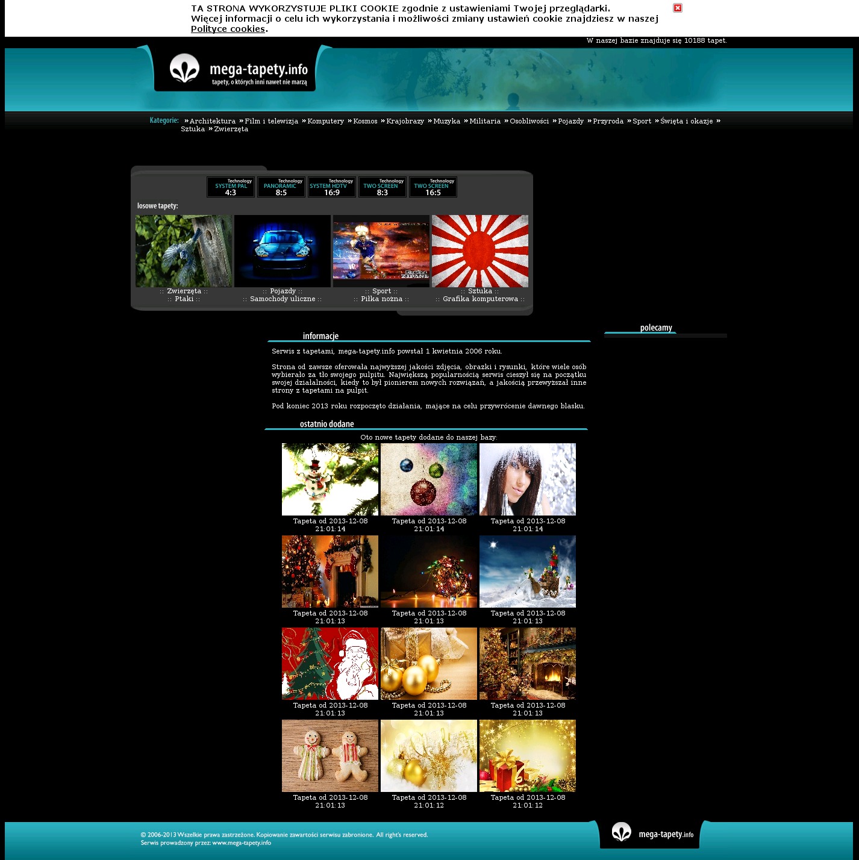Select the Two Screen 16:5 format icon

[x=433, y=187]
